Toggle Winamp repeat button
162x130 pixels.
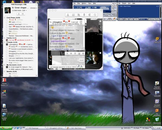(113, 11)
